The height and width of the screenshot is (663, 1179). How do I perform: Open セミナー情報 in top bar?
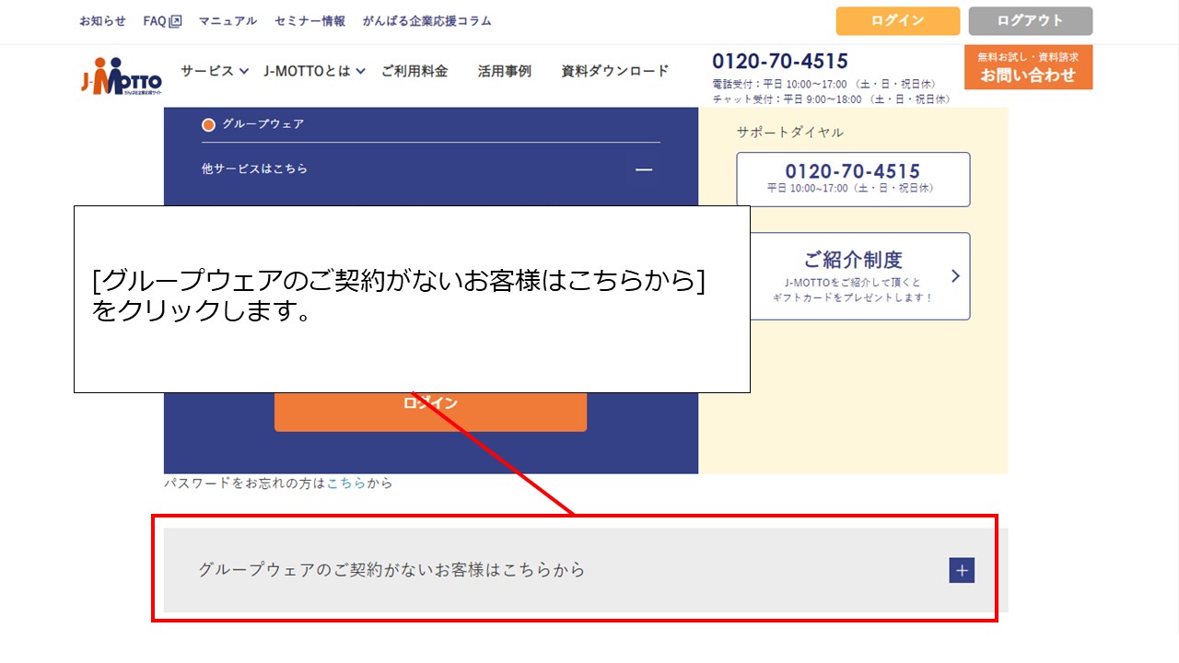[x=309, y=21]
